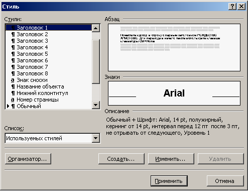Pick the Название объекта style

tap(49, 86)
